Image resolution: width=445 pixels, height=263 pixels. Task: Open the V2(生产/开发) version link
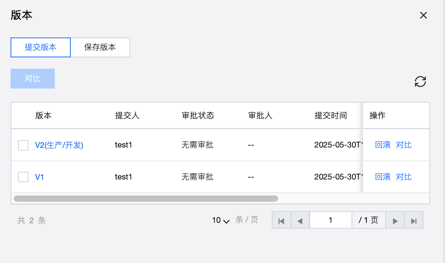click(59, 145)
